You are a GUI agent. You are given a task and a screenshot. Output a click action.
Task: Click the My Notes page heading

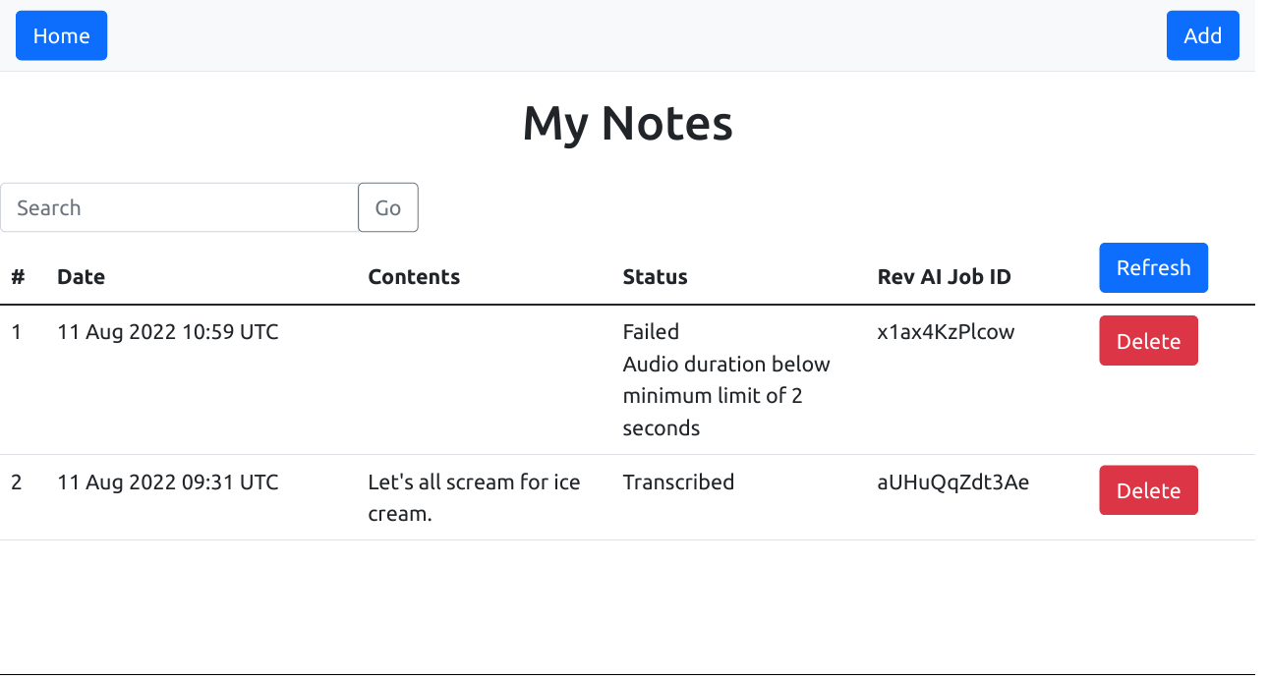coord(627,124)
